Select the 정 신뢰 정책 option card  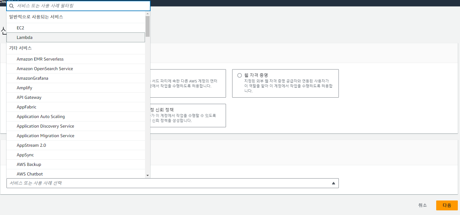(188, 116)
